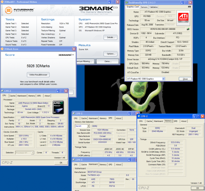205x191 pixels.
Task: Click the CPU-Z title icon in SPD window
Action: [x=74, y=113]
